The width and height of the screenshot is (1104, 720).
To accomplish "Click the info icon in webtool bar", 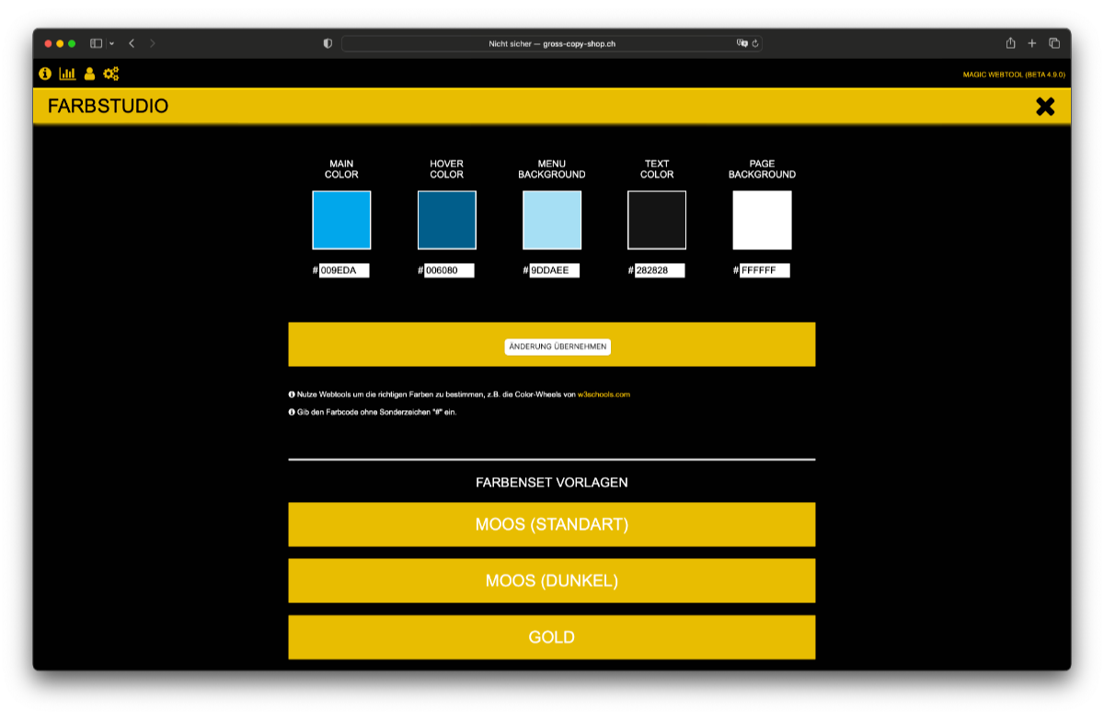I will point(45,74).
